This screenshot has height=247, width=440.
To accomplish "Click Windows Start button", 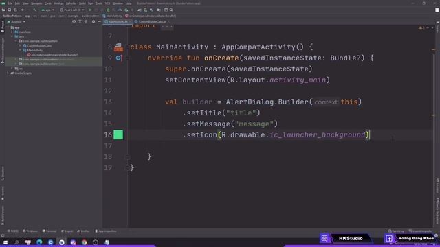I will (x=5, y=242).
